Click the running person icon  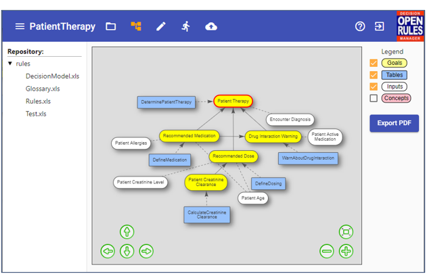click(x=185, y=26)
